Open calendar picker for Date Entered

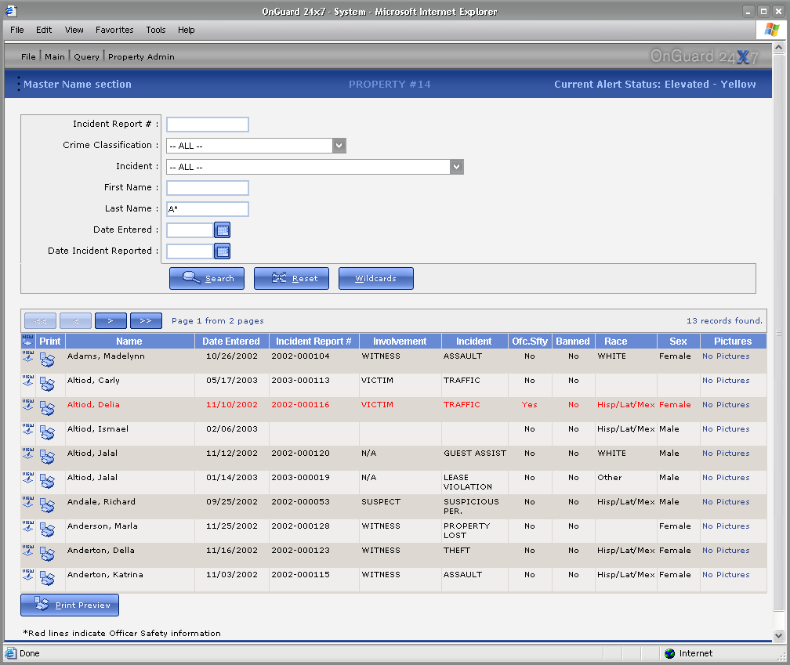pos(223,230)
